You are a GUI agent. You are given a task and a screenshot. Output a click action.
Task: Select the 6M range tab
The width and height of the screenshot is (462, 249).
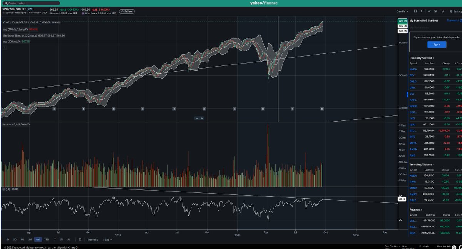click(x=38, y=239)
